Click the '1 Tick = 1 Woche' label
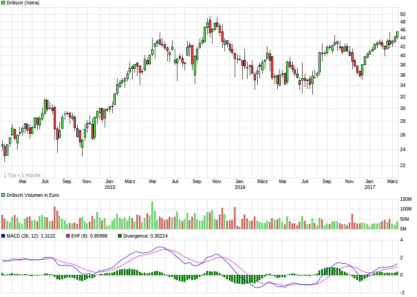This screenshot has width=417, height=297. [x=22, y=175]
